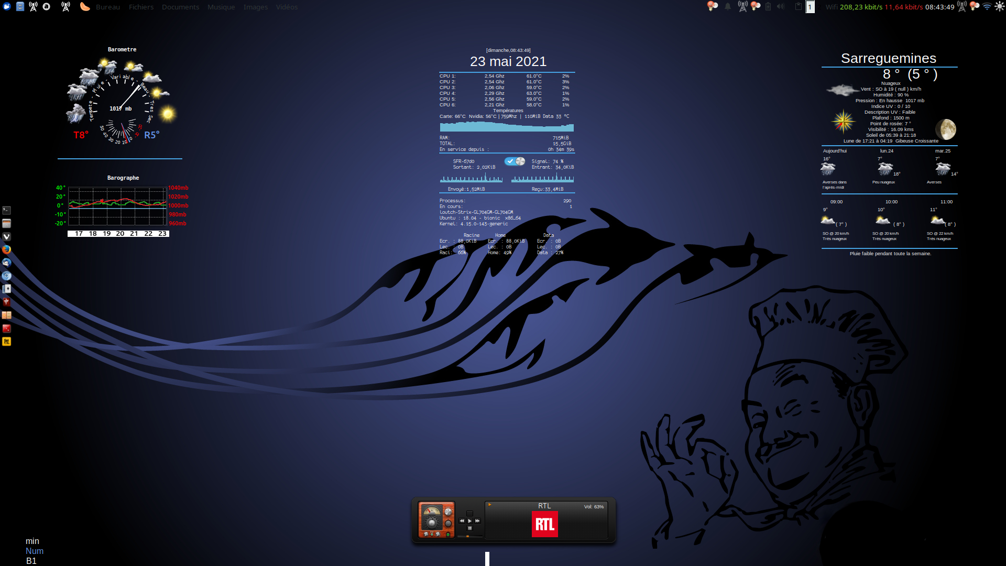Click the 'Kernel: 4.15.0-143-generic' line

click(x=474, y=224)
